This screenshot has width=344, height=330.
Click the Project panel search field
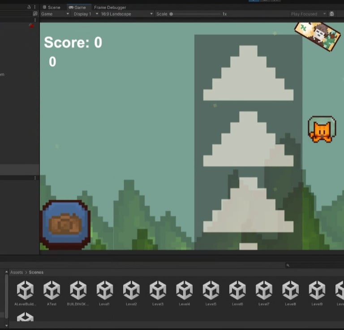(314, 266)
